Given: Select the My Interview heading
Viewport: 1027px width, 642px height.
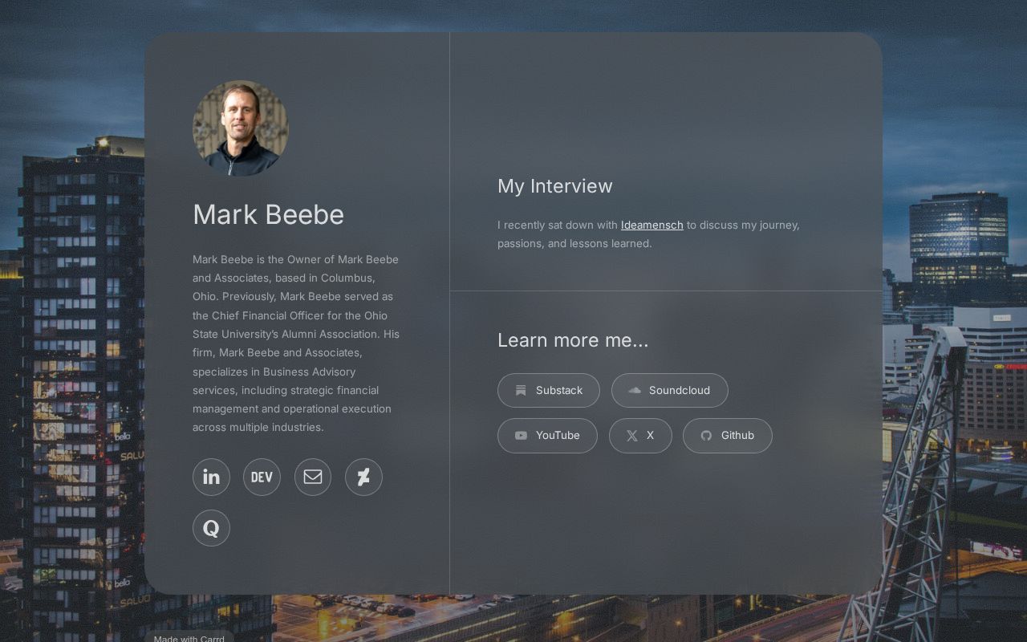Looking at the screenshot, I should click(x=555, y=186).
